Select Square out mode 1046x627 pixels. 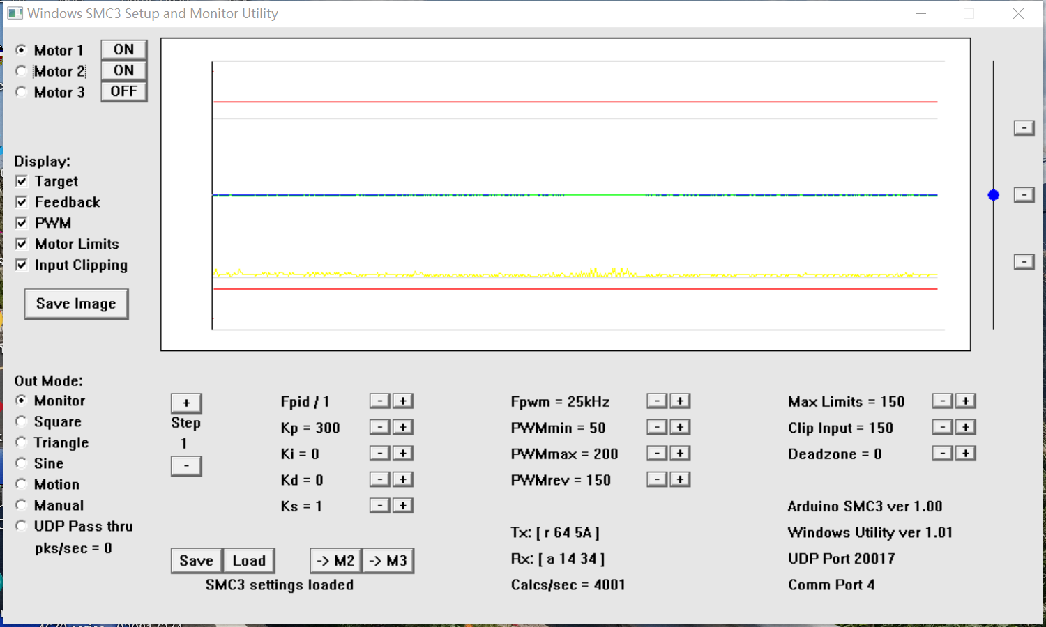22,421
